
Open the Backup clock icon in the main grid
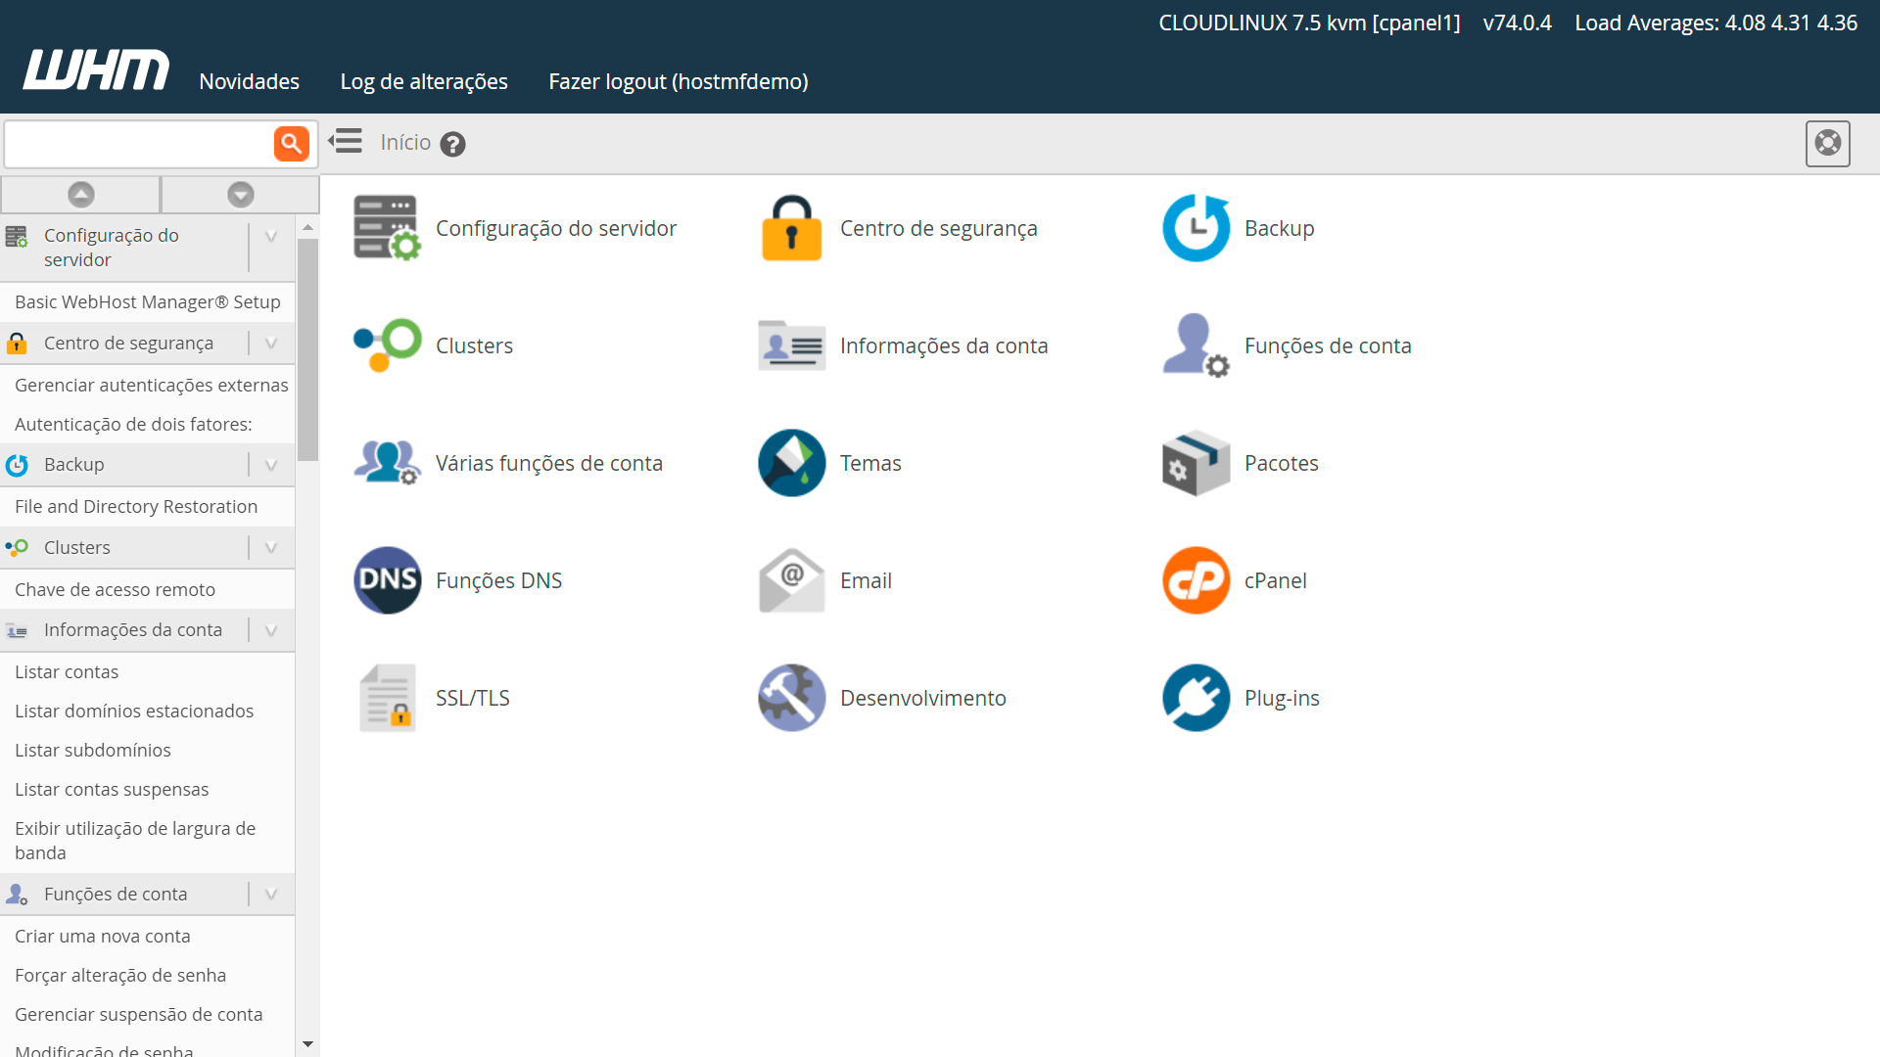pos(1196,228)
